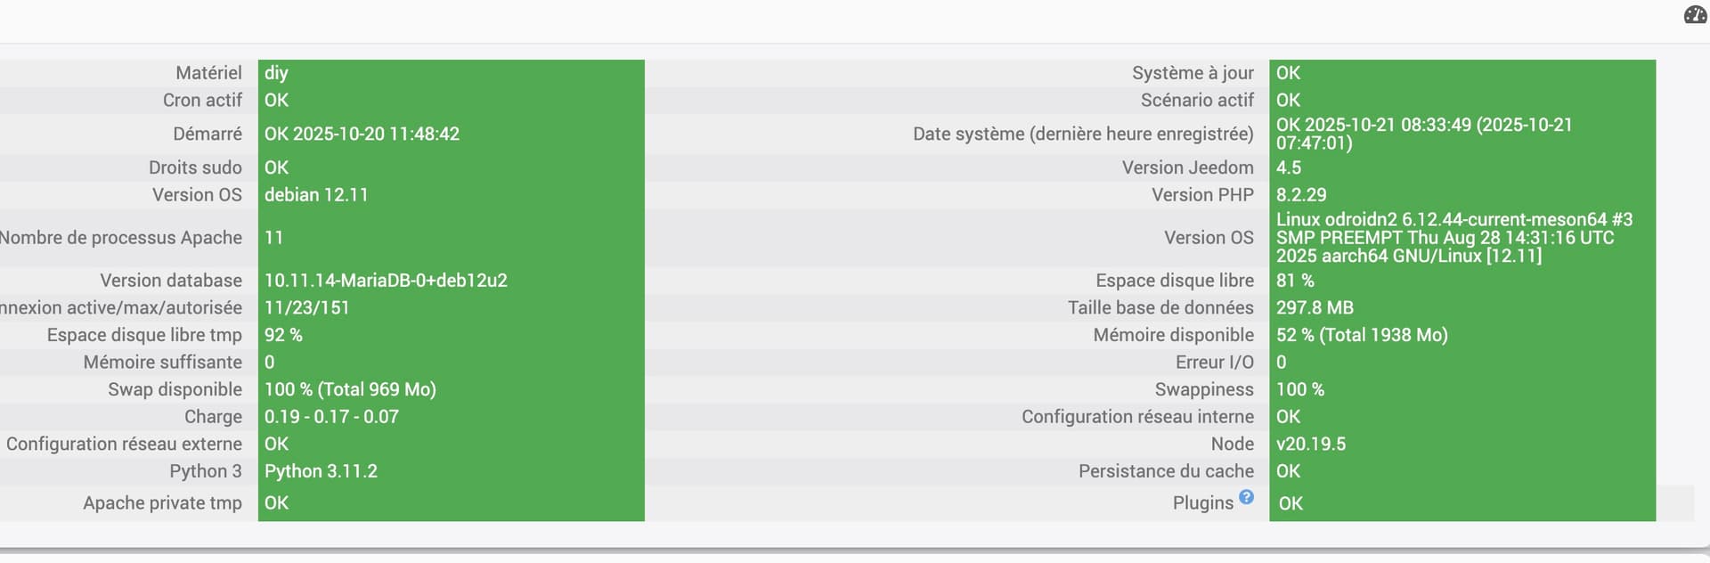Click the help icon beside Plugins
The image size is (1710, 563).
[1246, 497]
